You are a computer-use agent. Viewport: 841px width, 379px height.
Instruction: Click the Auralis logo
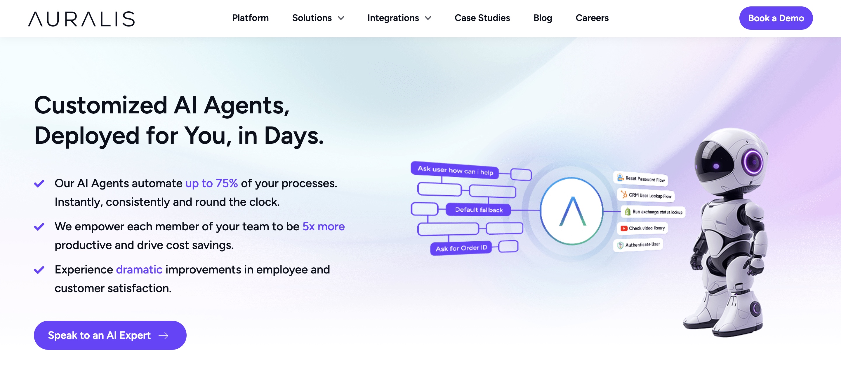(x=81, y=19)
